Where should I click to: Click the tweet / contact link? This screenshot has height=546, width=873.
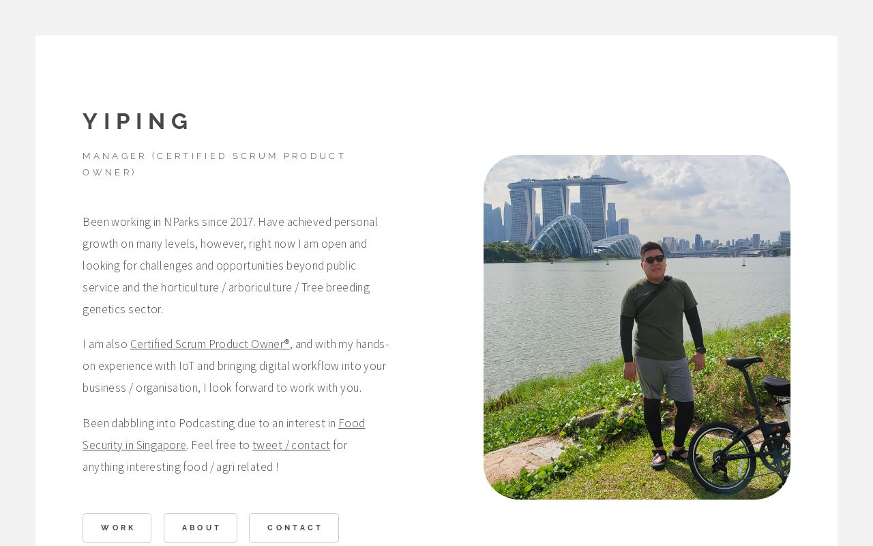tap(291, 445)
